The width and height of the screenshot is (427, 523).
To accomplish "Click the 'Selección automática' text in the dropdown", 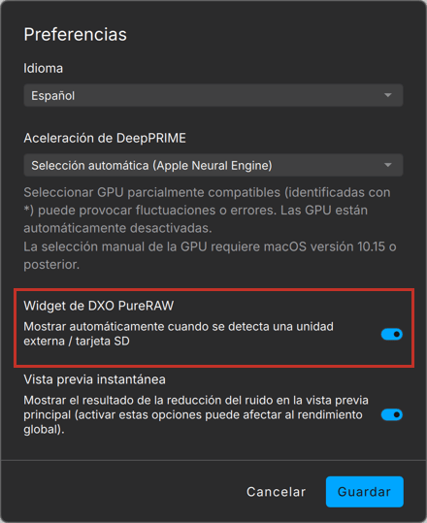I will pos(90,165).
